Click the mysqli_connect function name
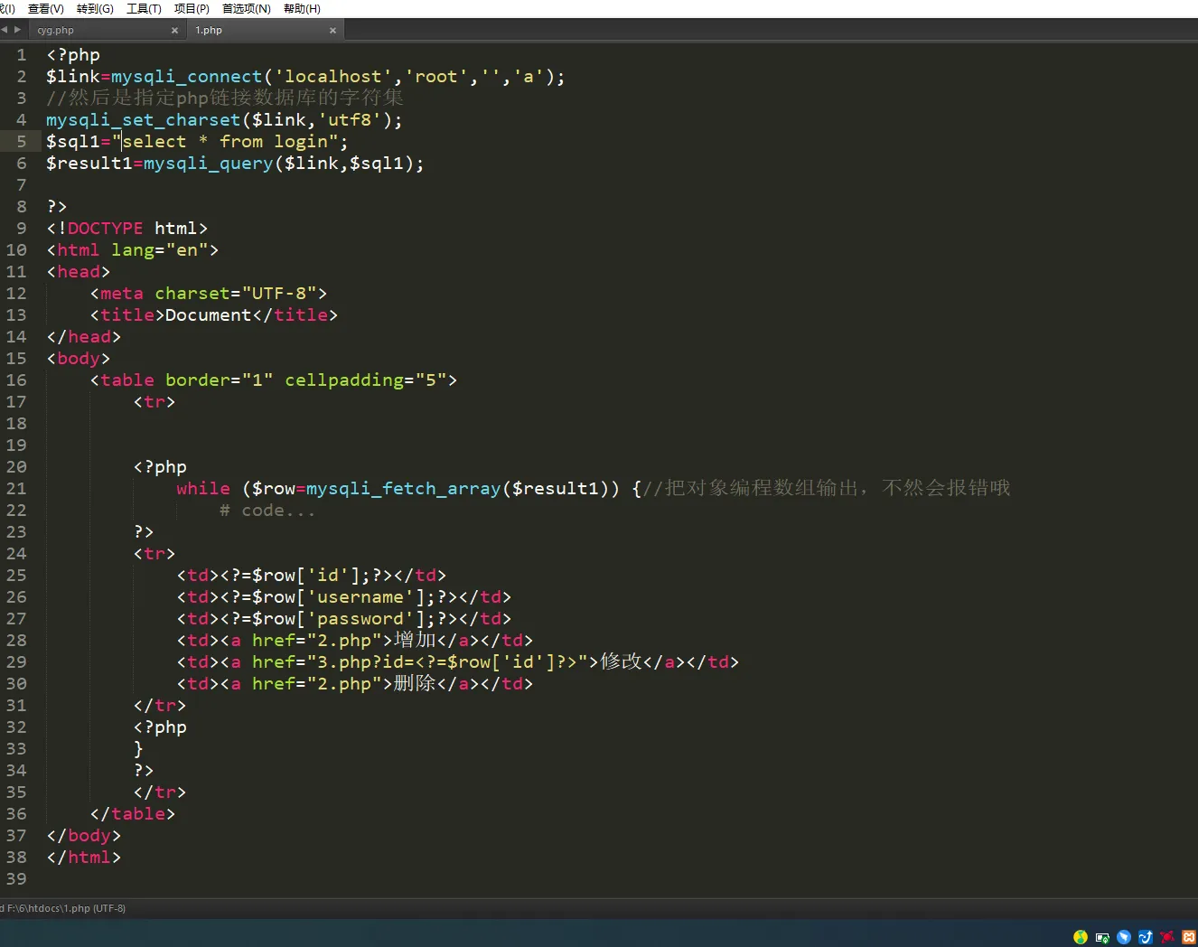This screenshot has height=947, width=1198. (x=187, y=77)
